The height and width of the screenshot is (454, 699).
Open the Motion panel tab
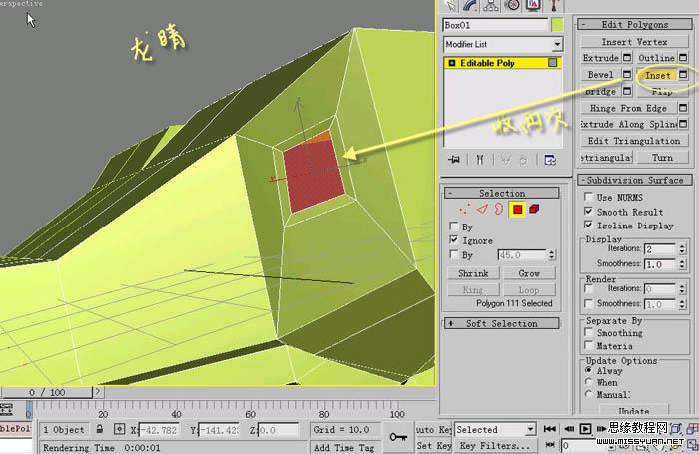[x=512, y=5]
